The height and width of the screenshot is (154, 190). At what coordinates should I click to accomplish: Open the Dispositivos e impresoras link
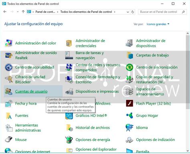[97, 91]
